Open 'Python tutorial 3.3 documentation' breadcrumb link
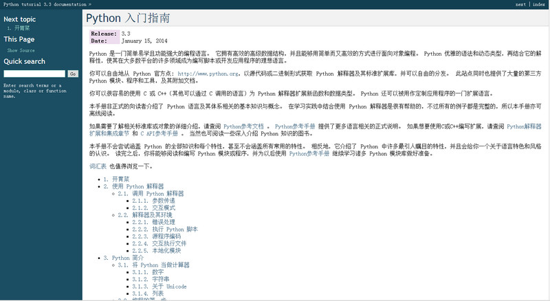Image resolution: width=550 pixels, height=301 pixels. 45,5
